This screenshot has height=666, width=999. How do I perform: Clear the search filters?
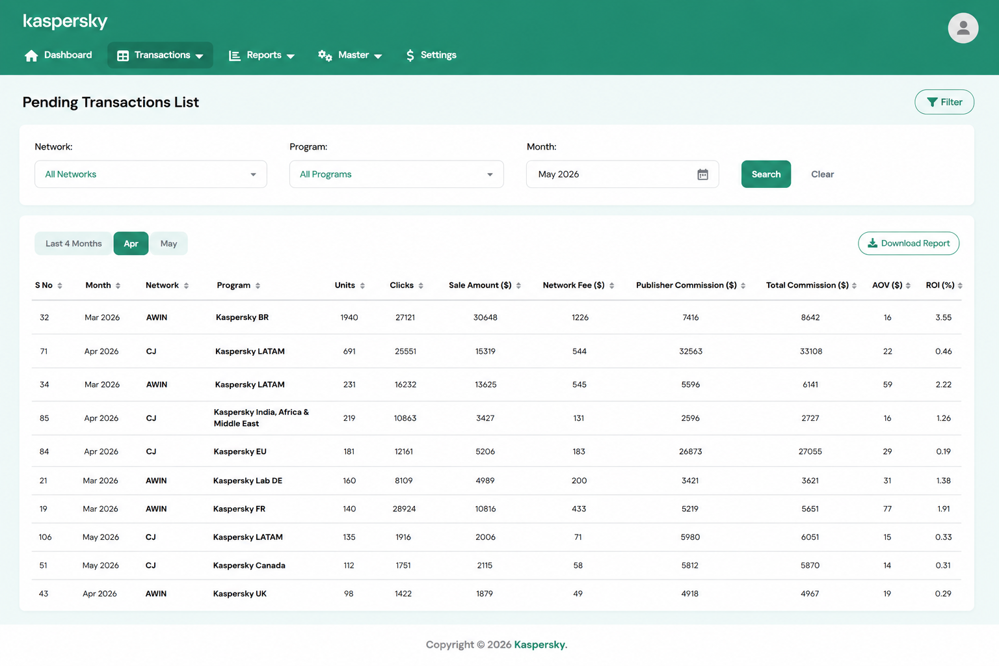pyautogui.click(x=822, y=174)
